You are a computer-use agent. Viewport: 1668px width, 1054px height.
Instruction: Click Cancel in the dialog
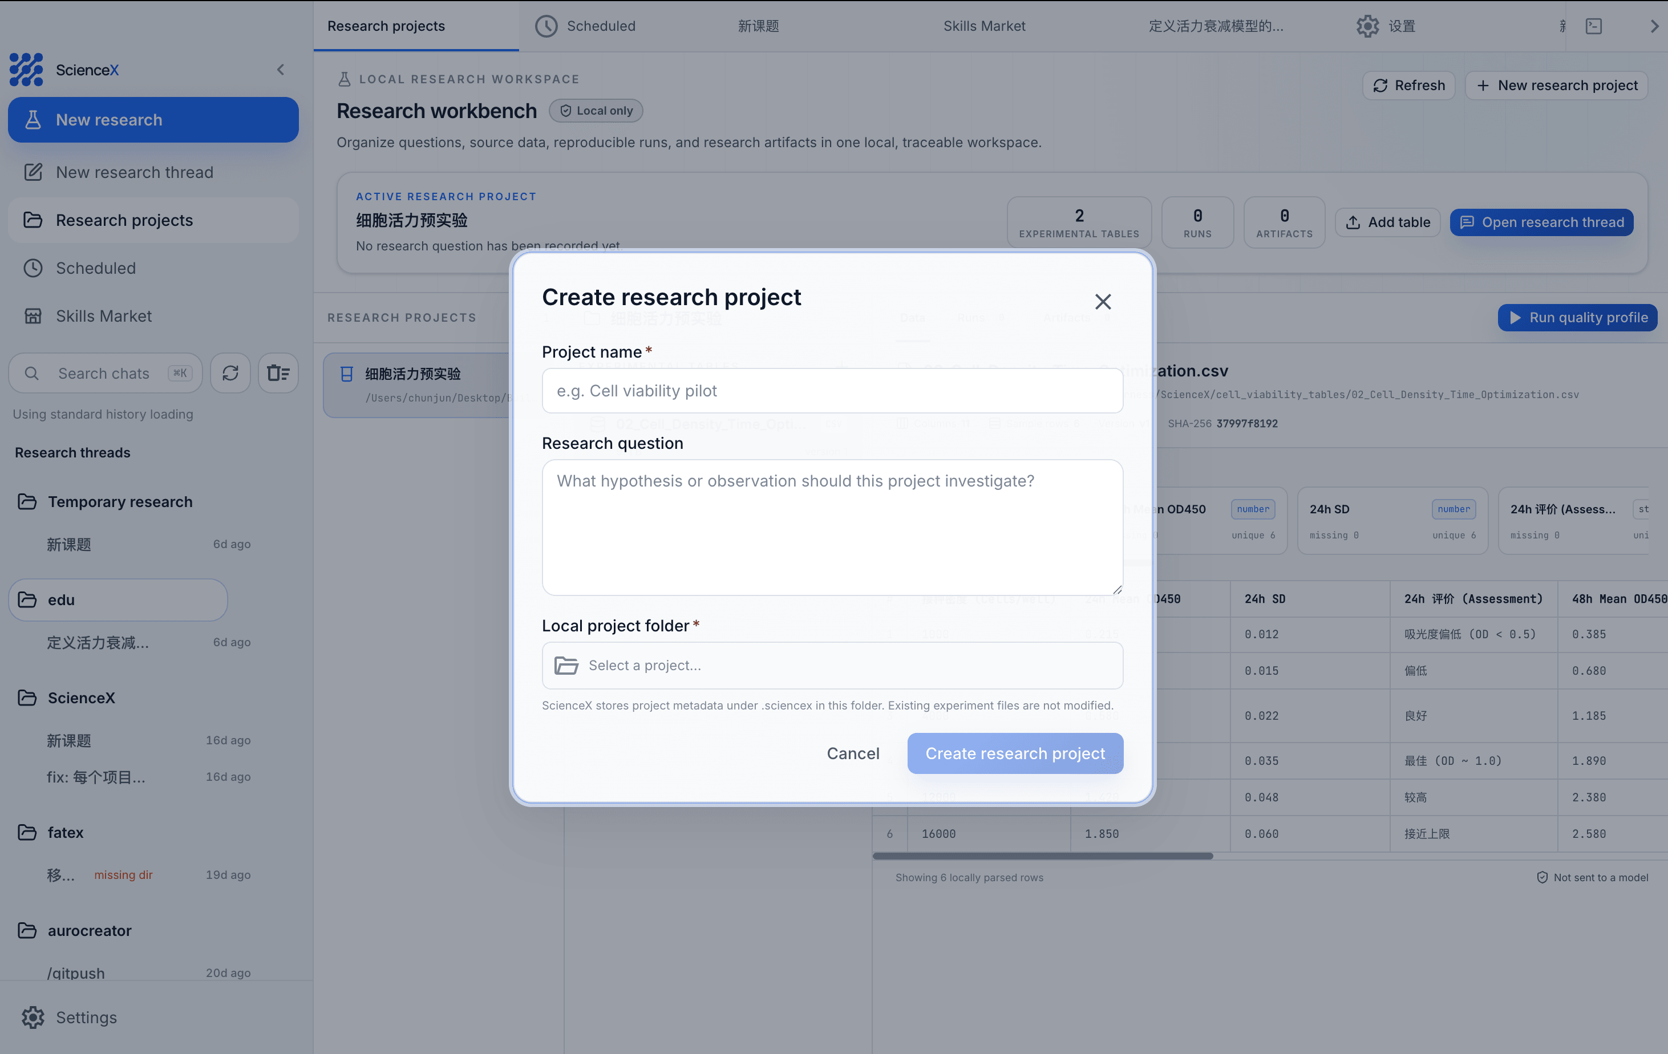coord(853,753)
